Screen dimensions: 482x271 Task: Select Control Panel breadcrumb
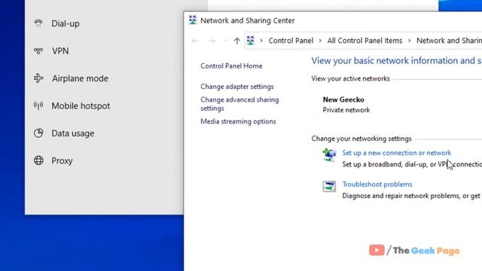(291, 41)
